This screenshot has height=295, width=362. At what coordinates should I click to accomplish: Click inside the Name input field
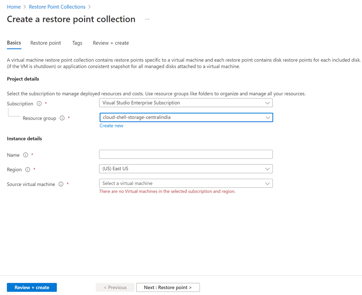click(186, 154)
